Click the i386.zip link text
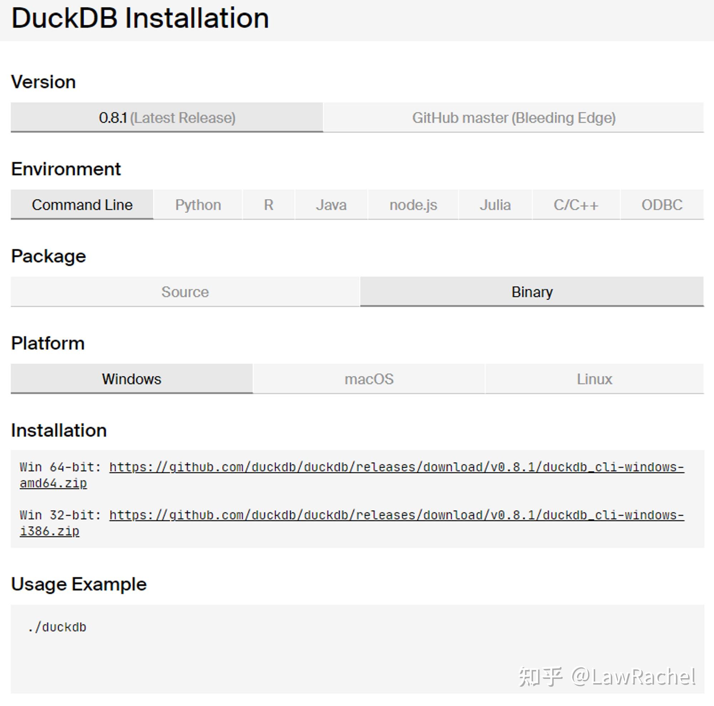 tap(49, 532)
